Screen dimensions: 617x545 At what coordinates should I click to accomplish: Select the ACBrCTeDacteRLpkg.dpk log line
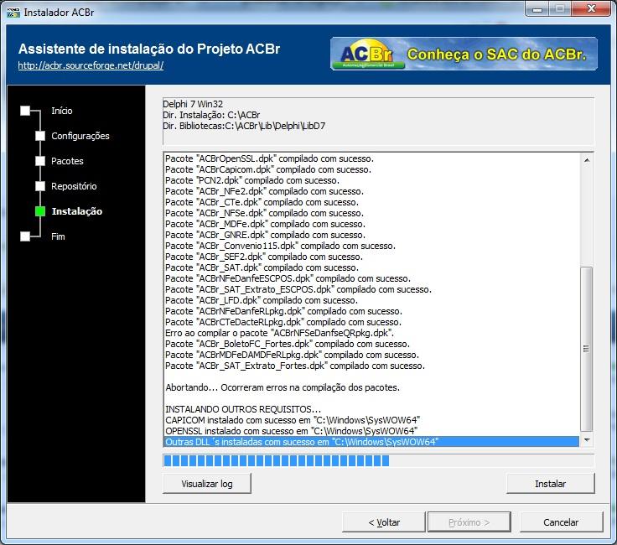point(371,322)
